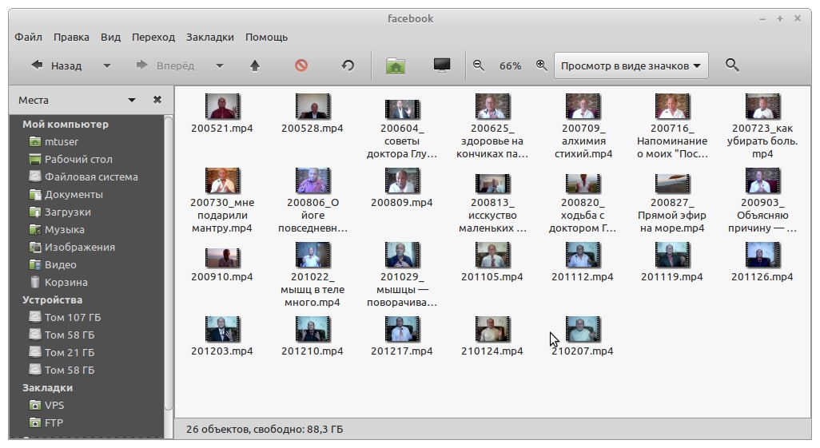Viewport: 820px width, 448px height.
Task: Select the 200910.mp4 video thumbnail
Action: [x=222, y=258]
